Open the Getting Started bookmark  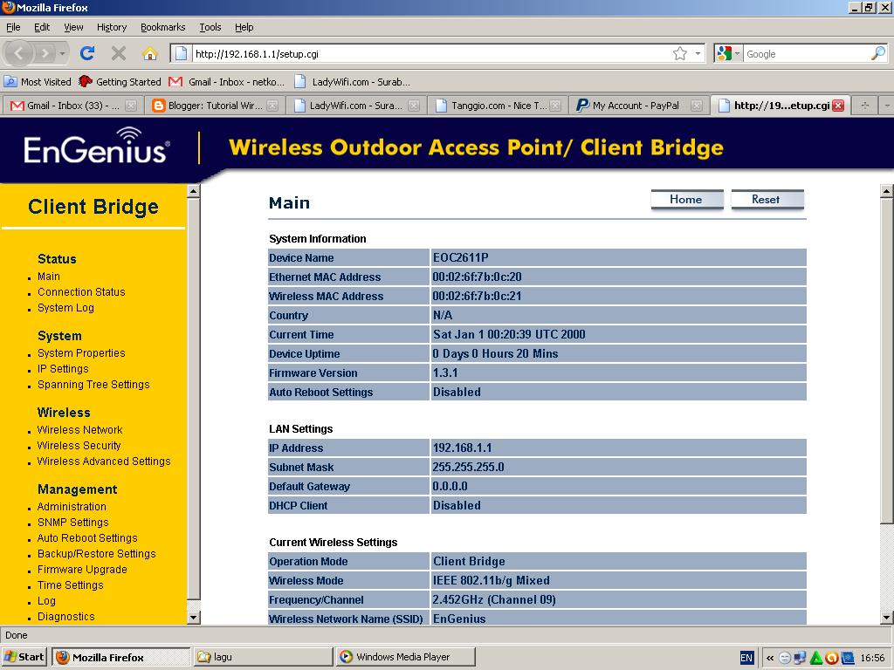point(120,81)
